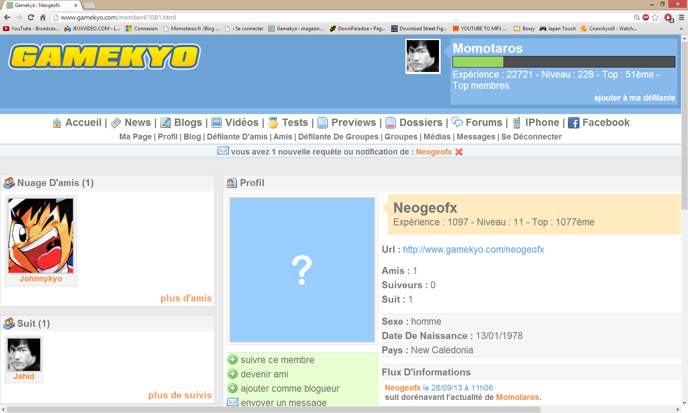Open the JEUXVIDEO.COM bookmark
Screen dimensions: 688x413
point(93,29)
